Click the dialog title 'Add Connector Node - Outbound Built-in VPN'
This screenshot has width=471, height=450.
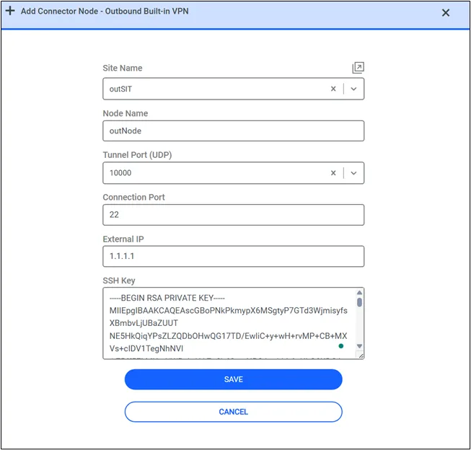coord(105,11)
